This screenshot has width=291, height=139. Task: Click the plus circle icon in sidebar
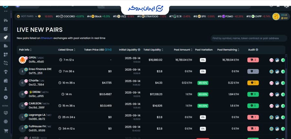[5, 97]
